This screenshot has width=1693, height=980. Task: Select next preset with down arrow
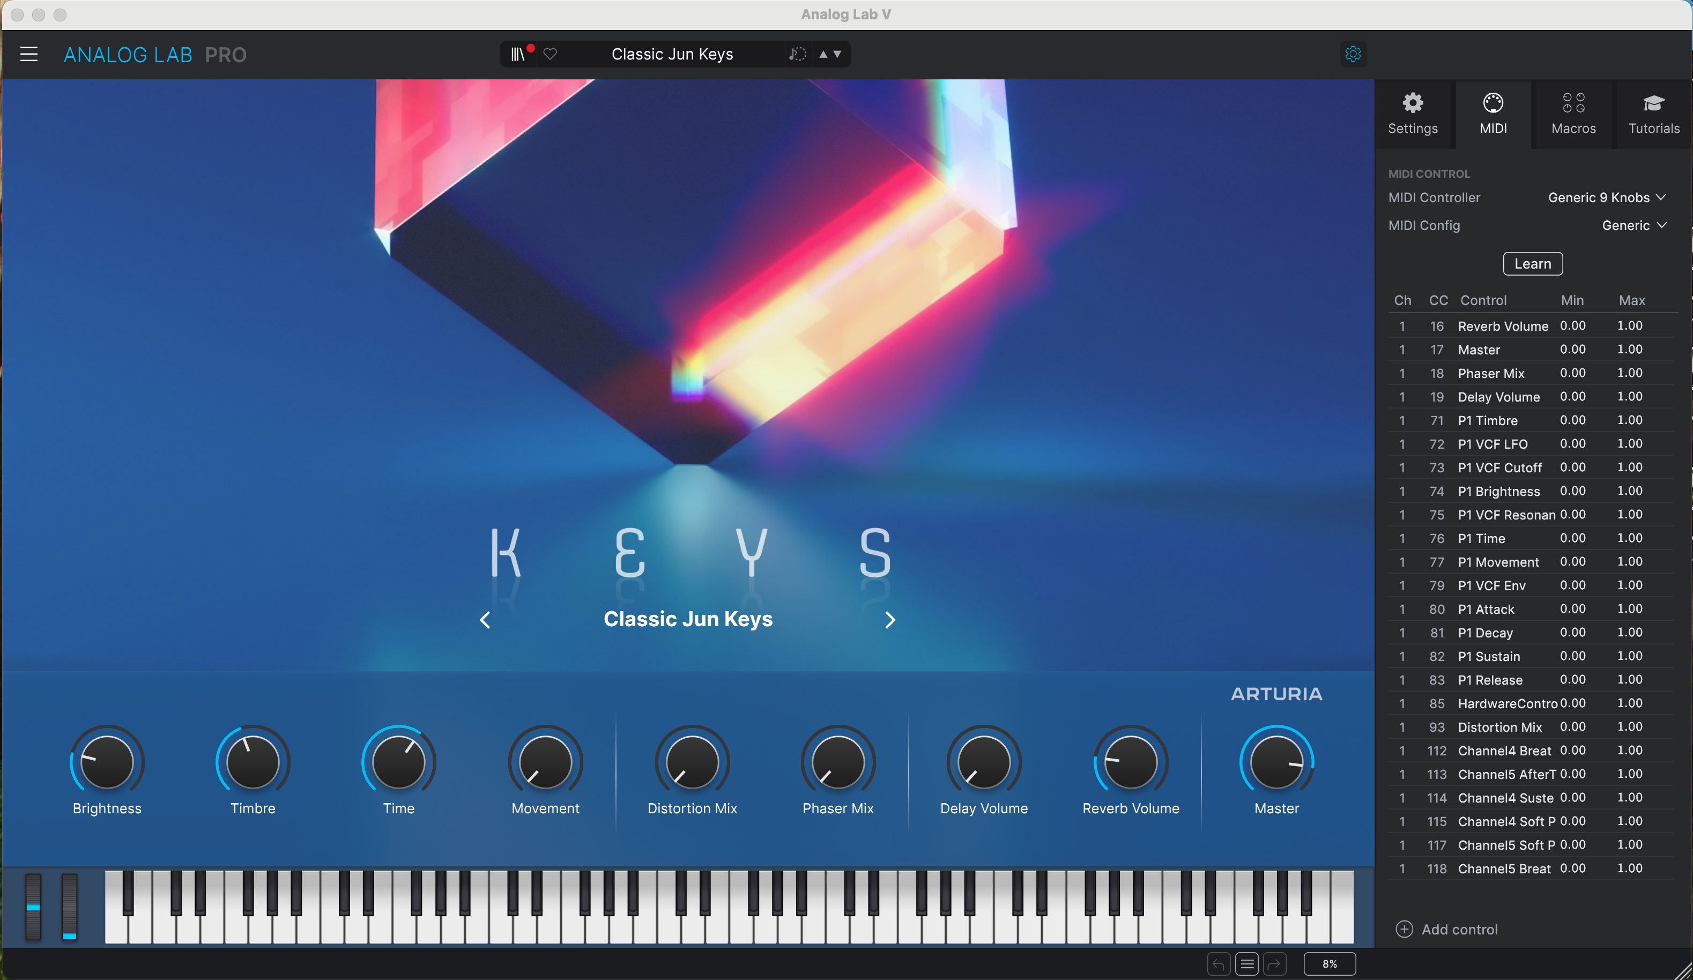[x=838, y=54]
